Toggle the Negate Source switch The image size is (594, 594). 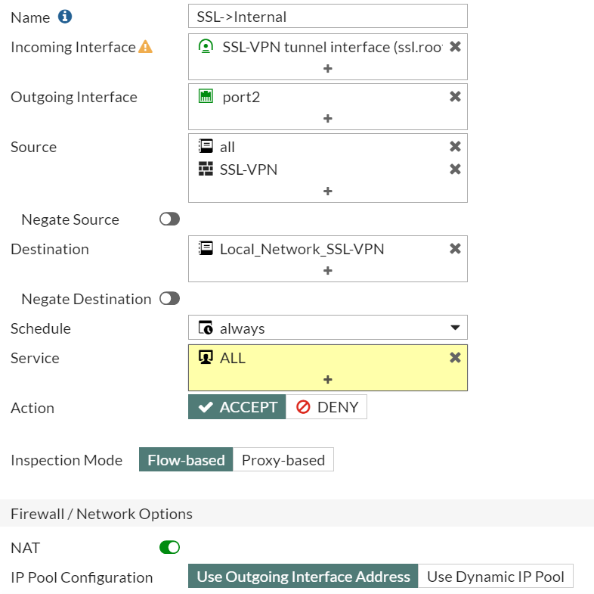click(169, 219)
